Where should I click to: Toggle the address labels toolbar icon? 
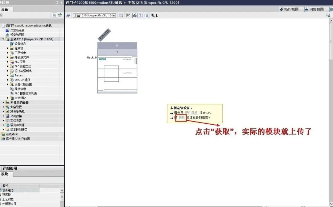coord(135,15)
